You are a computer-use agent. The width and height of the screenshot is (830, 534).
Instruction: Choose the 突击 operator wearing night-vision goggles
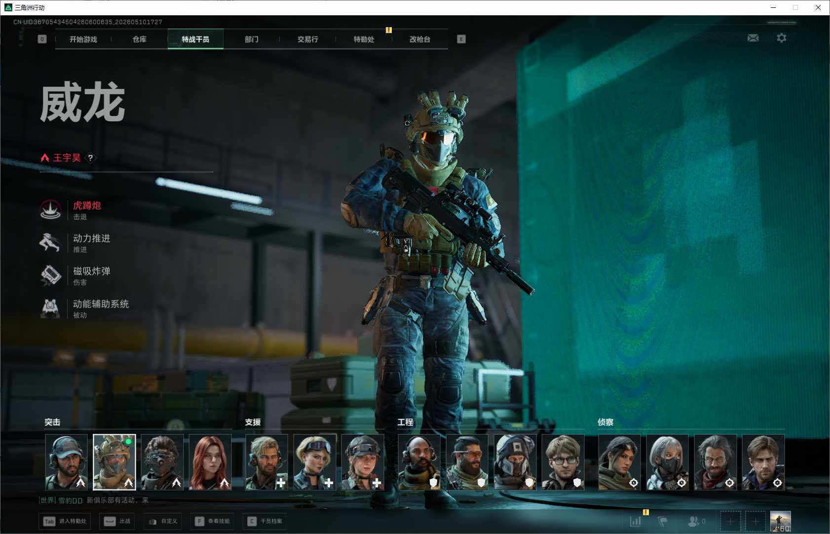162,462
